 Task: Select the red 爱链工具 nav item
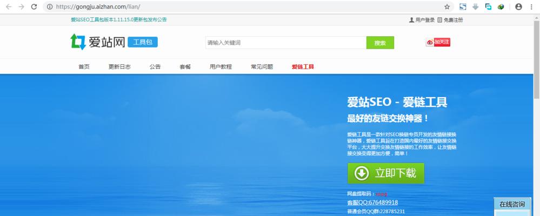[303, 67]
